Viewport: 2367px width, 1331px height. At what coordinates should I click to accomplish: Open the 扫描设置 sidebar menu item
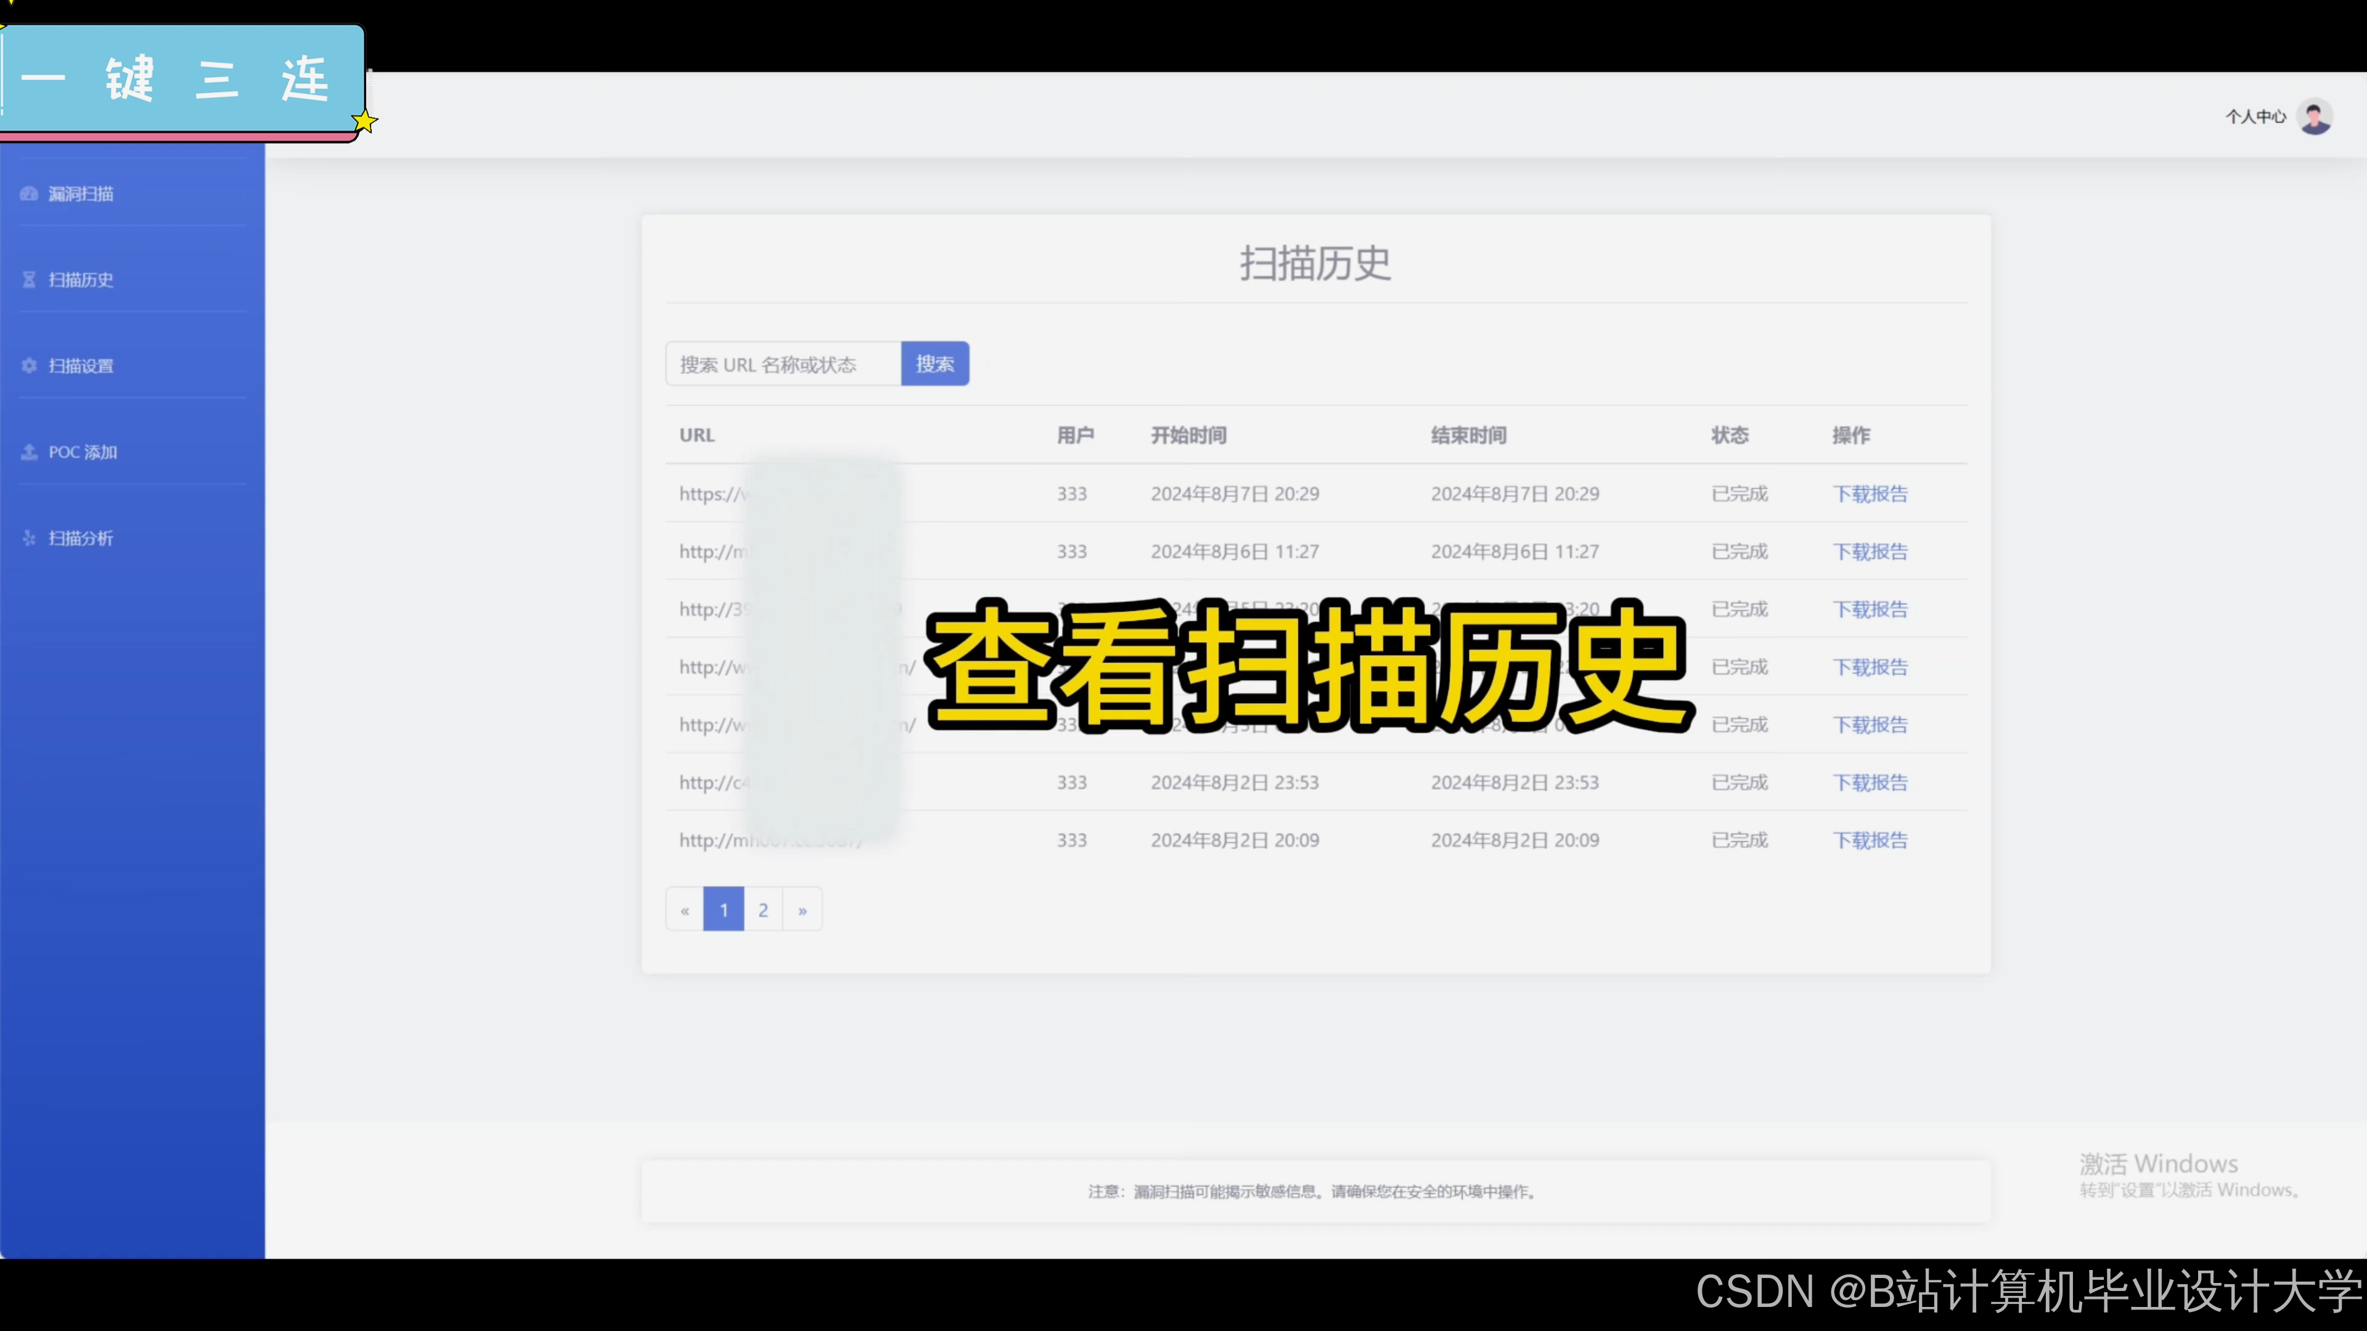81,365
